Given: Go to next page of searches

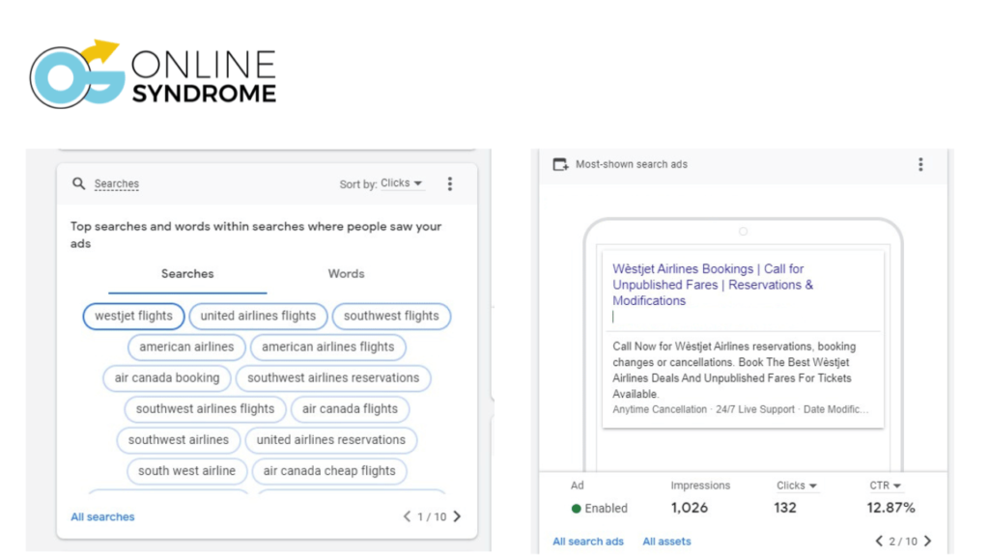Looking at the screenshot, I should [x=457, y=516].
